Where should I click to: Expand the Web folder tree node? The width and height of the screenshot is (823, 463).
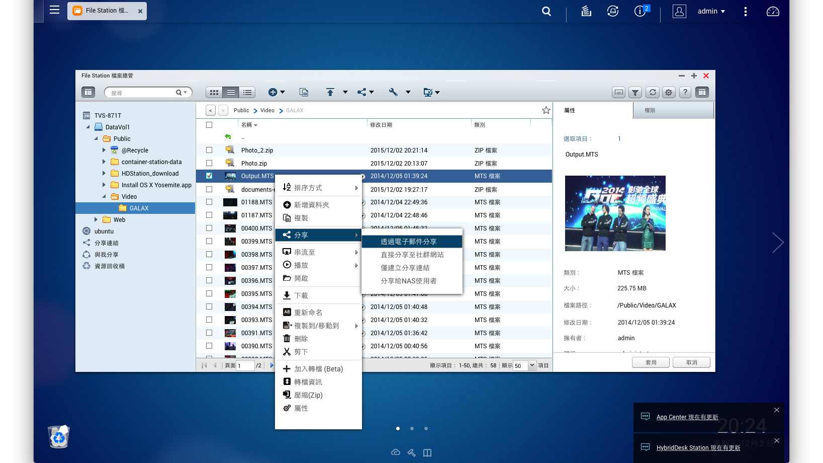pyautogui.click(x=96, y=219)
